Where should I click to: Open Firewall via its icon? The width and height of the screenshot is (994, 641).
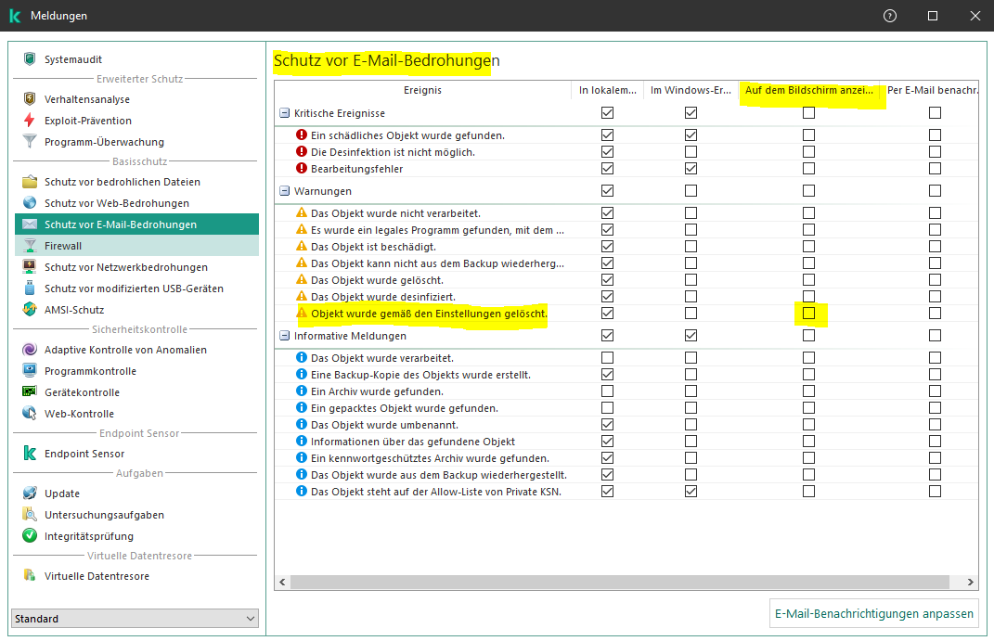click(30, 246)
